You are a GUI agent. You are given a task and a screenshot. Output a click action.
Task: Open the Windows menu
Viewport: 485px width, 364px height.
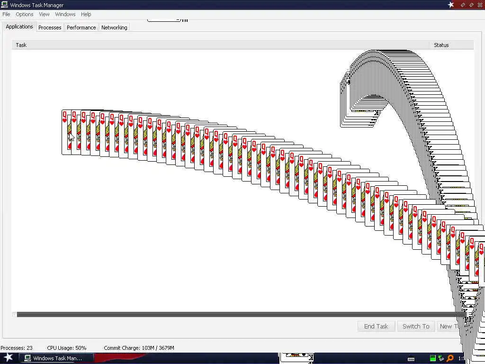coord(65,14)
